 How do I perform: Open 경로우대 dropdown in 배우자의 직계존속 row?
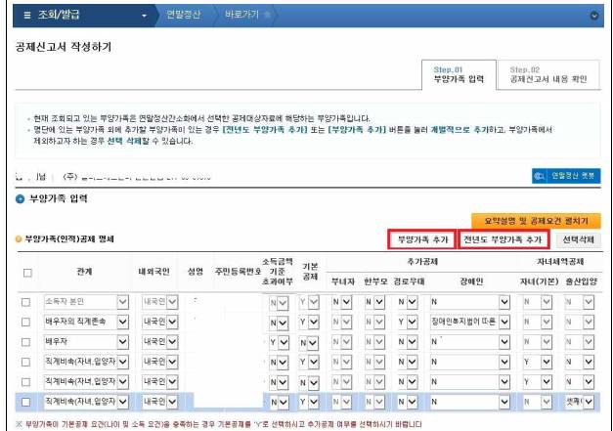click(x=407, y=322)
